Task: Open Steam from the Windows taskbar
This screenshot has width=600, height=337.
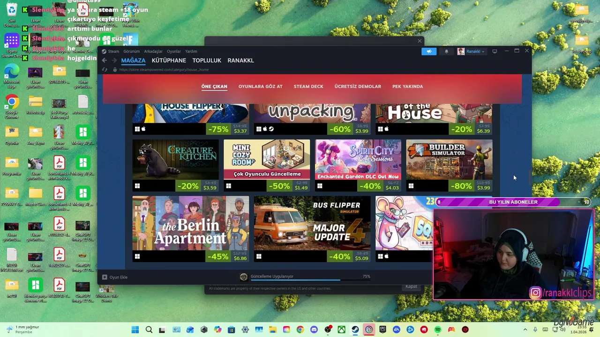Action: [355, 330]
